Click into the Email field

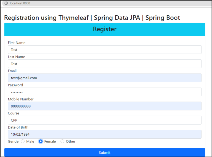pos(105,78)
